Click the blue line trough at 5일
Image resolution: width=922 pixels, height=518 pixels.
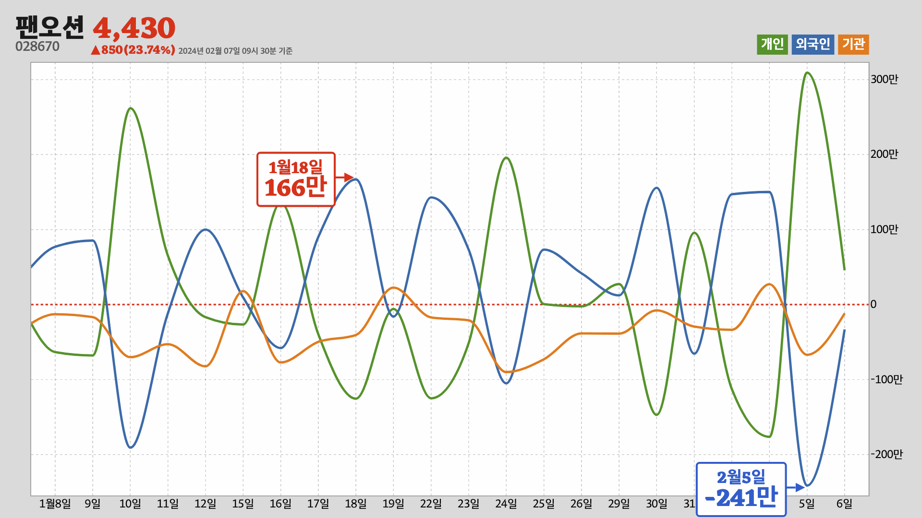[x=807, y=485]
